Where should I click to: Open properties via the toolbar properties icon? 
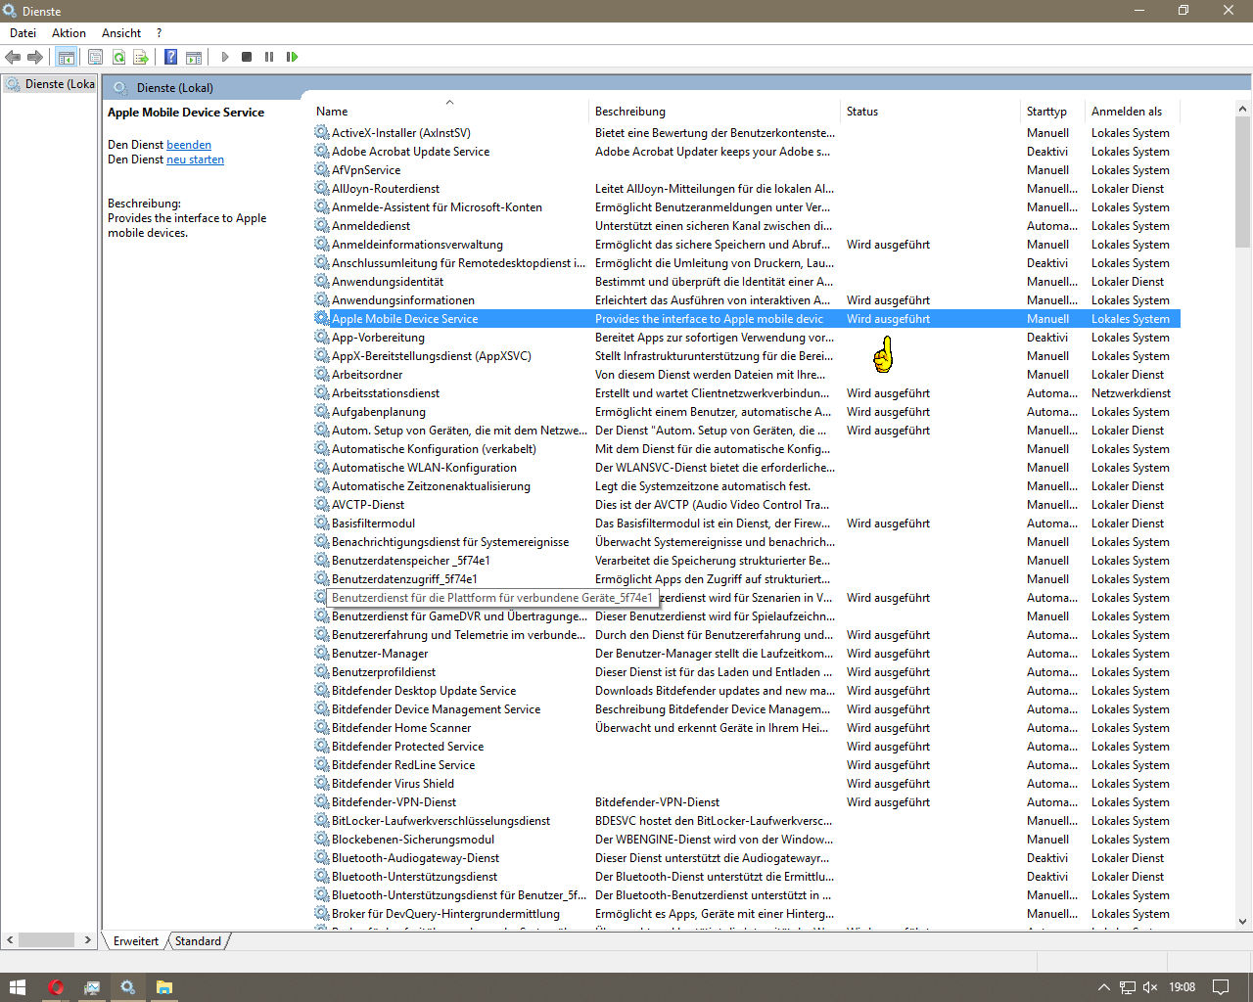click(x=95, y=57)
